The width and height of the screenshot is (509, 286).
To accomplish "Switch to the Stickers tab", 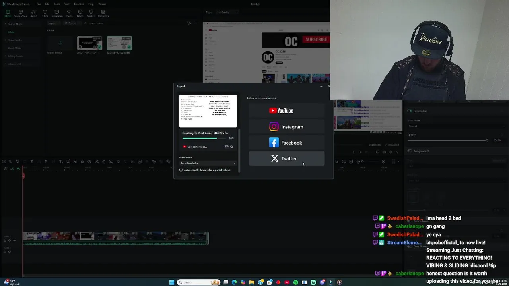I will [91, 14].
